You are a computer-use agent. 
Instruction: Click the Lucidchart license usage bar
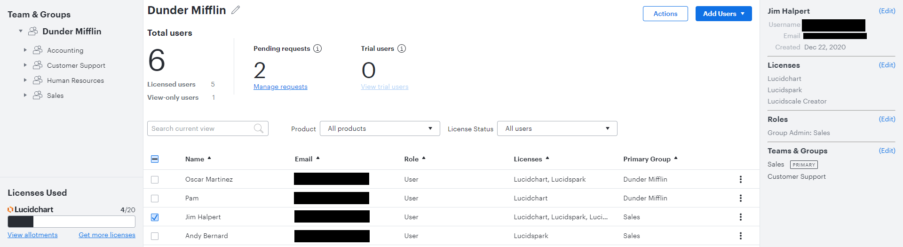pos(71,222)
